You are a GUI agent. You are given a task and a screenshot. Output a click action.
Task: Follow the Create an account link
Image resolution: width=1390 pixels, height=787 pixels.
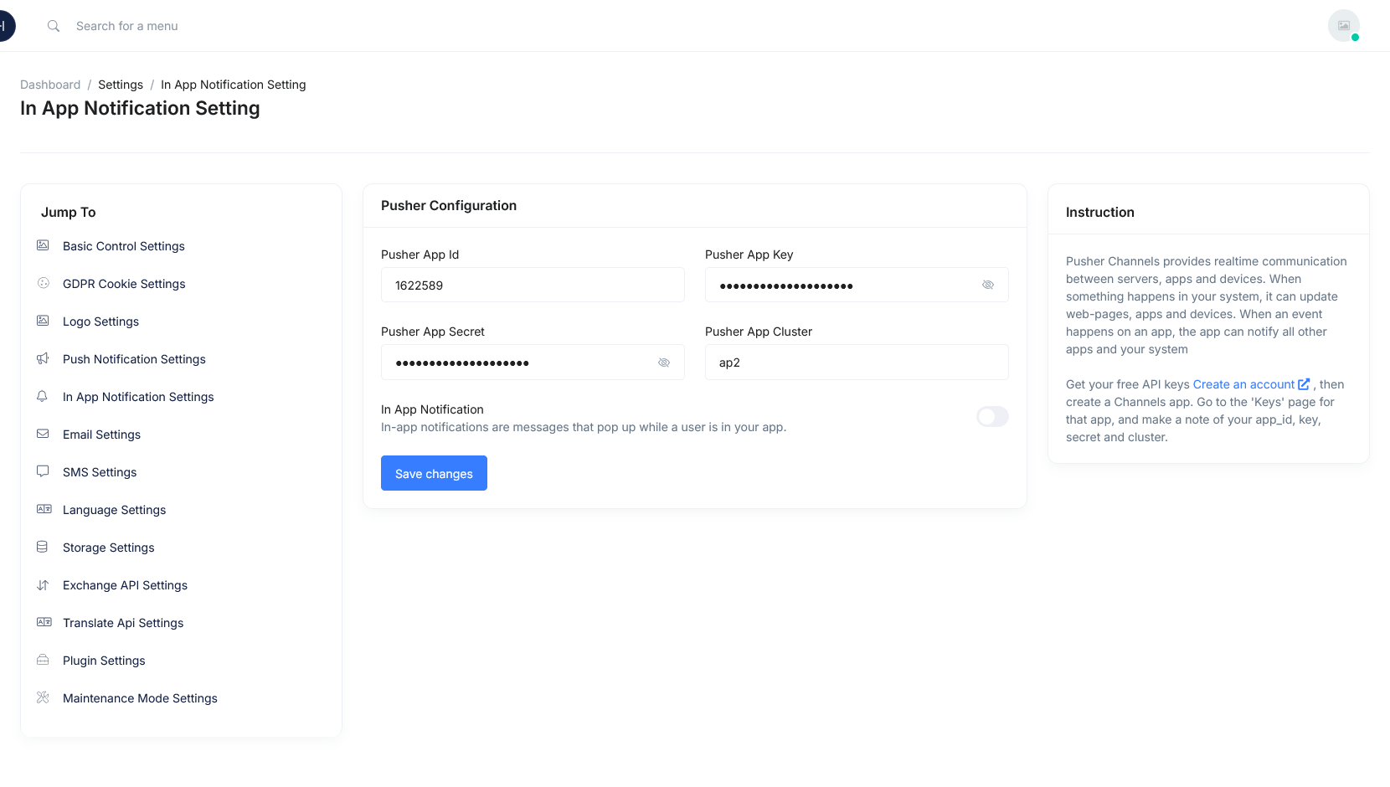1243,384
